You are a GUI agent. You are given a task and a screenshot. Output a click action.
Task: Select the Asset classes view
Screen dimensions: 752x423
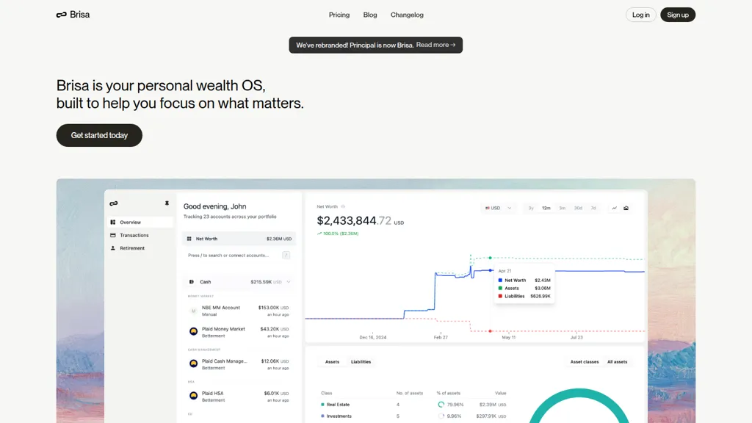tap(584, 362)
